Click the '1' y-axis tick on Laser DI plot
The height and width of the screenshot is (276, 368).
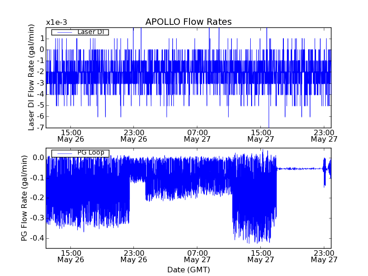click(42, 39)
